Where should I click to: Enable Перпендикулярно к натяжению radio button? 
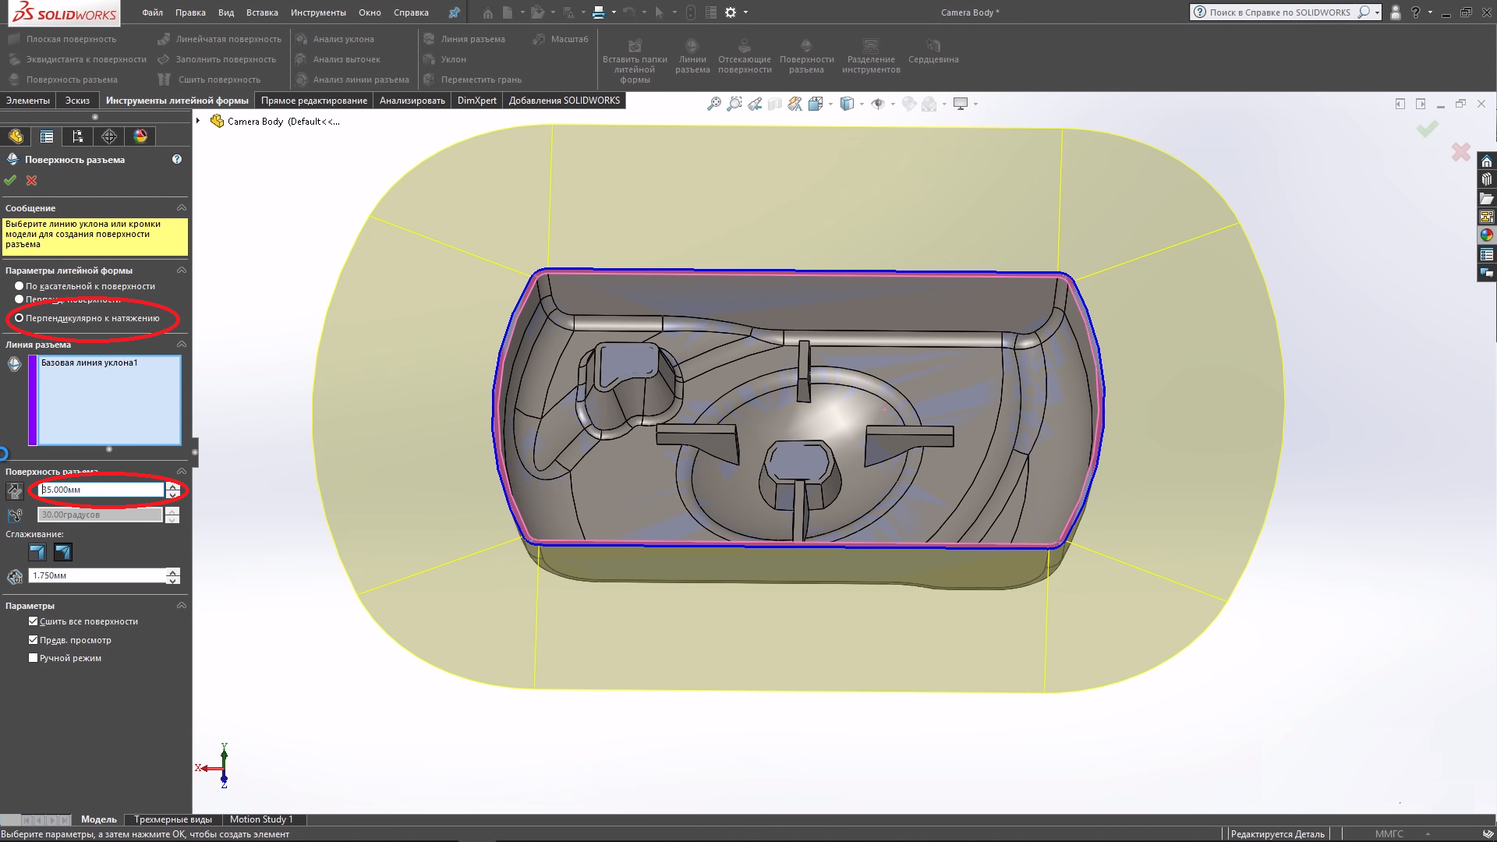(19, 317)
